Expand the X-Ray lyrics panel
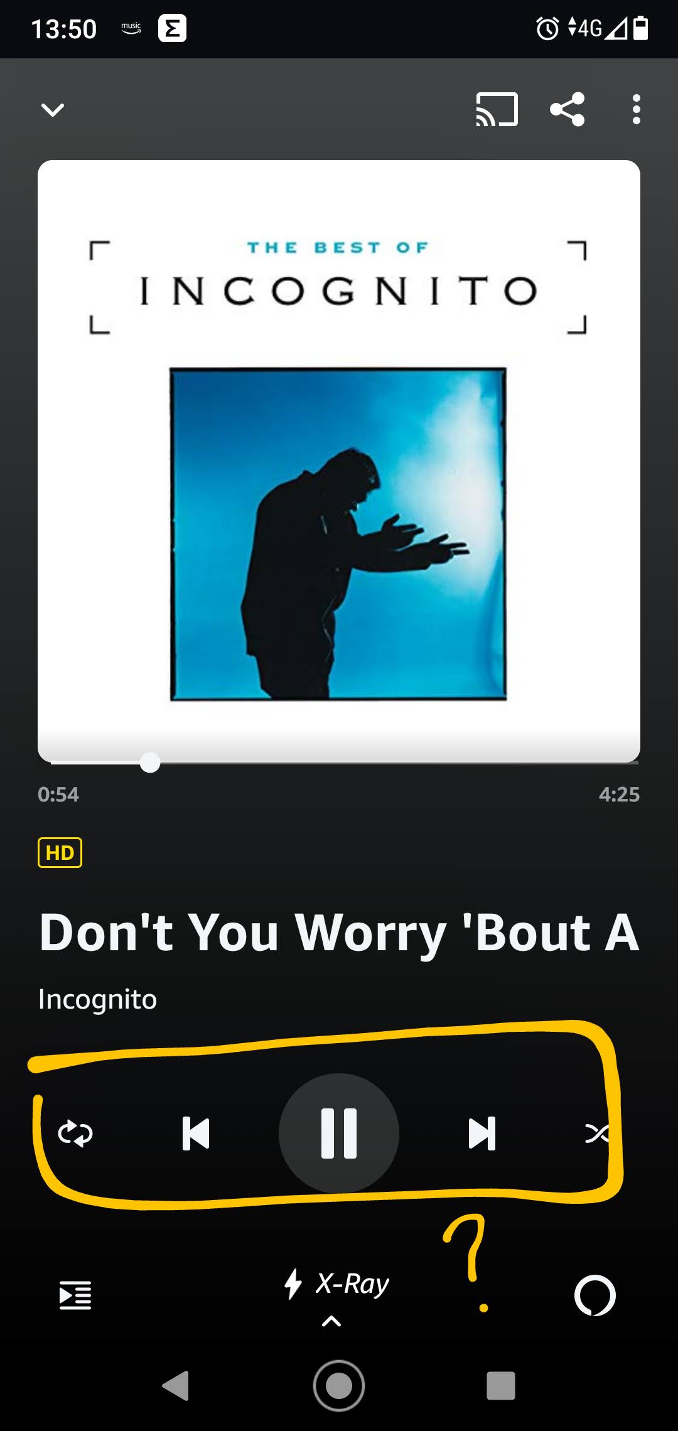 tap(331, 1321)
